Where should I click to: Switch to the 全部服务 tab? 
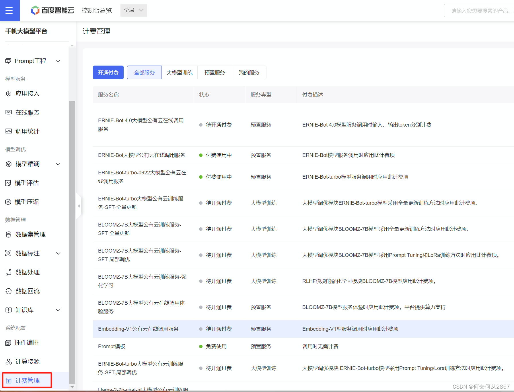click(x=144, y=72)
